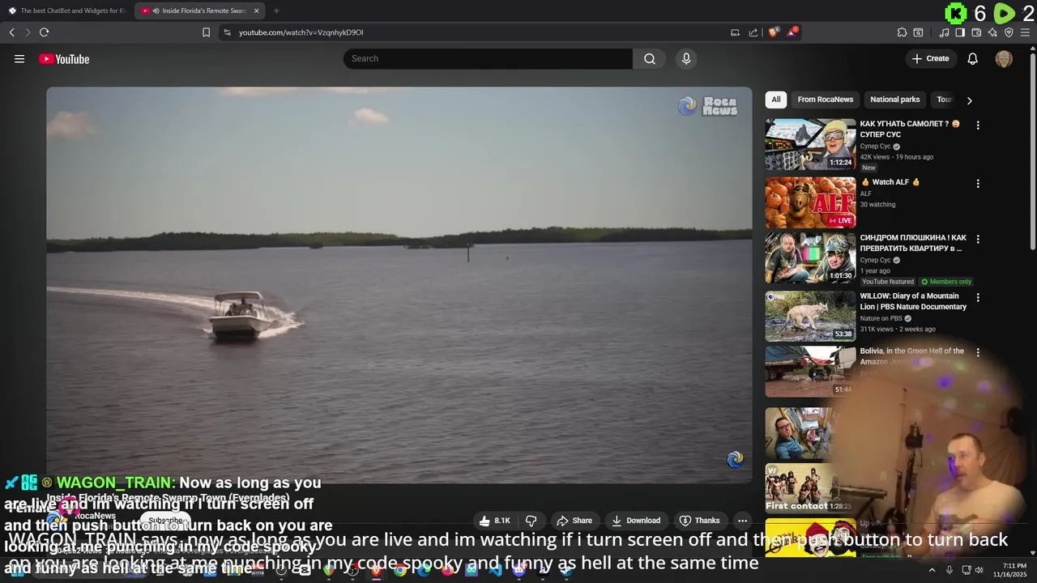Screen dimensions: 1037x583
Task: Open Brave VPN shield icon
Action: pos(1009,32)
